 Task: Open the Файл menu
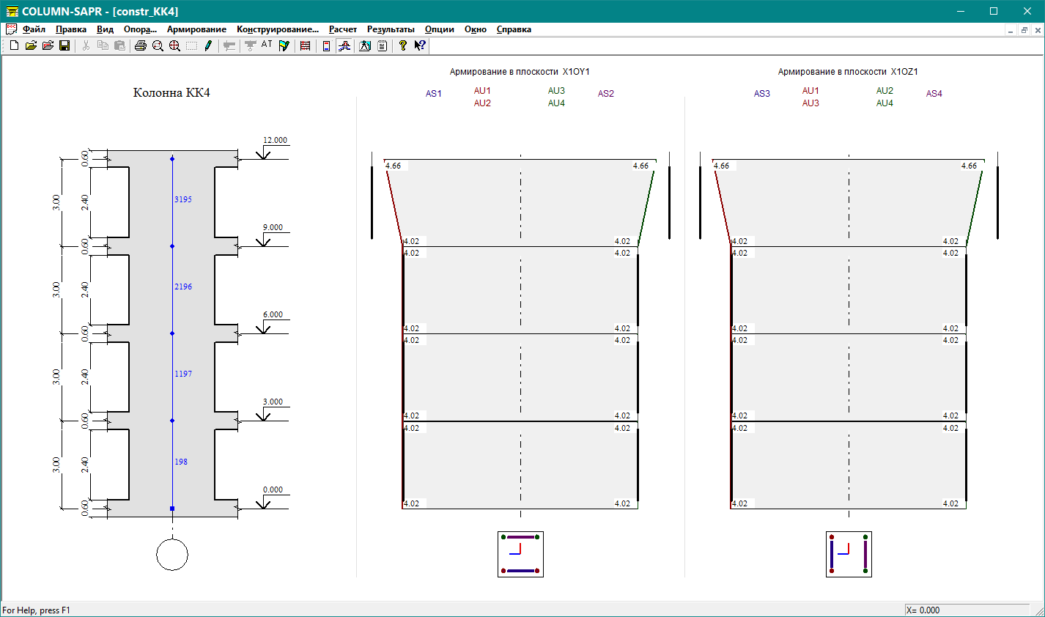(x=34, y=29)
